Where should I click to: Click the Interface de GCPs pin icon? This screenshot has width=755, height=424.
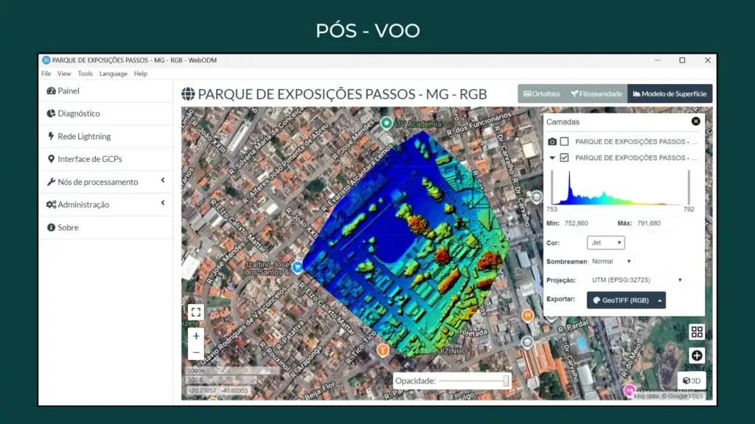point(51,159)
